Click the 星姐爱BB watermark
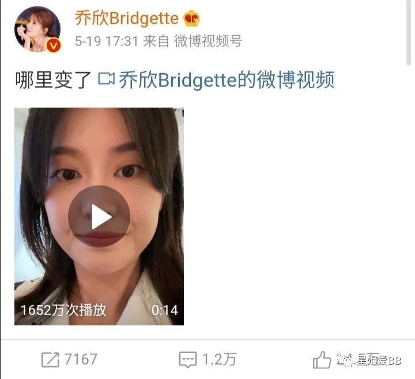The height and width of the screenshot is (379, 415). 369,360
